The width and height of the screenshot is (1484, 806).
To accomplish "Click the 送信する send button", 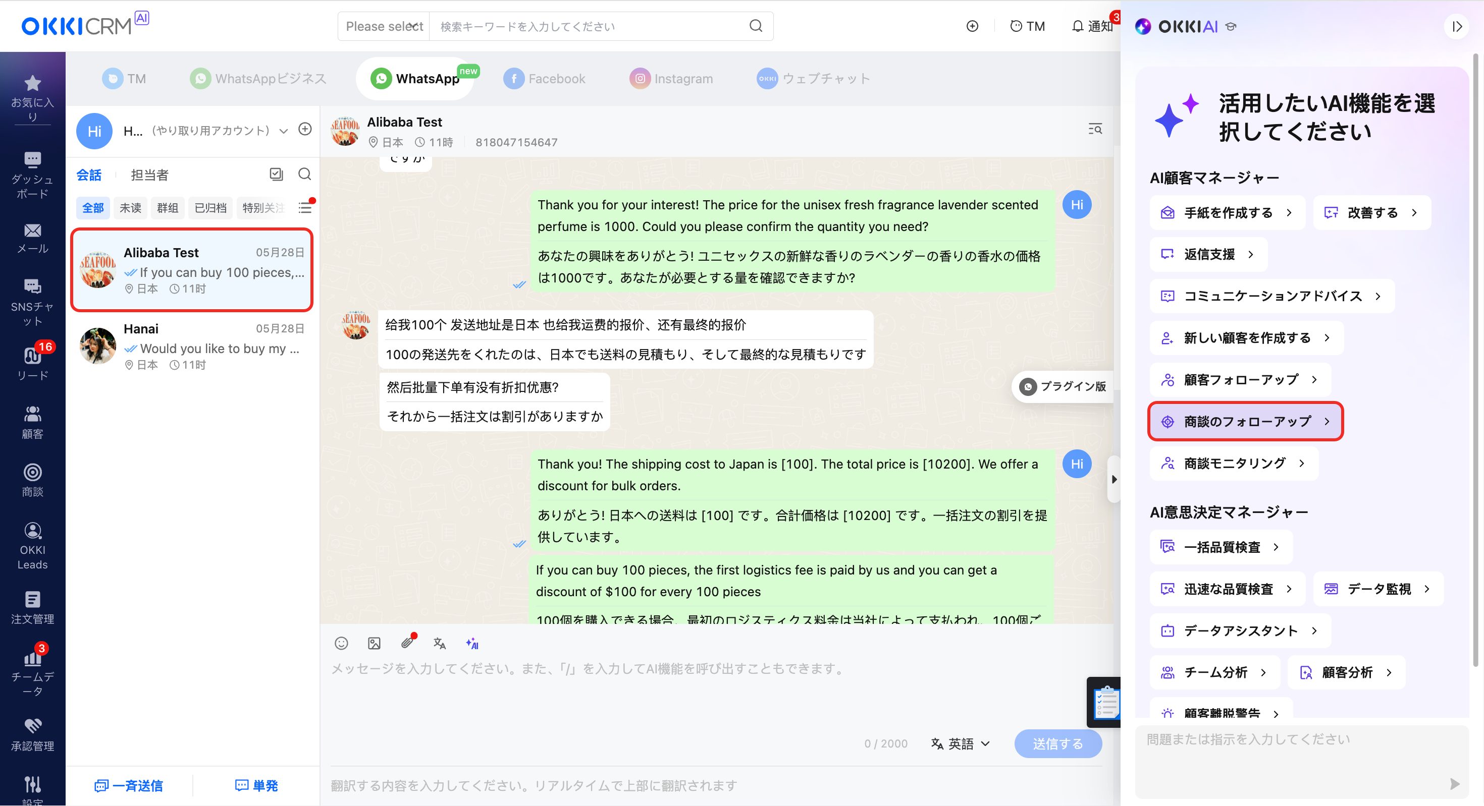I will [1057, 743].
